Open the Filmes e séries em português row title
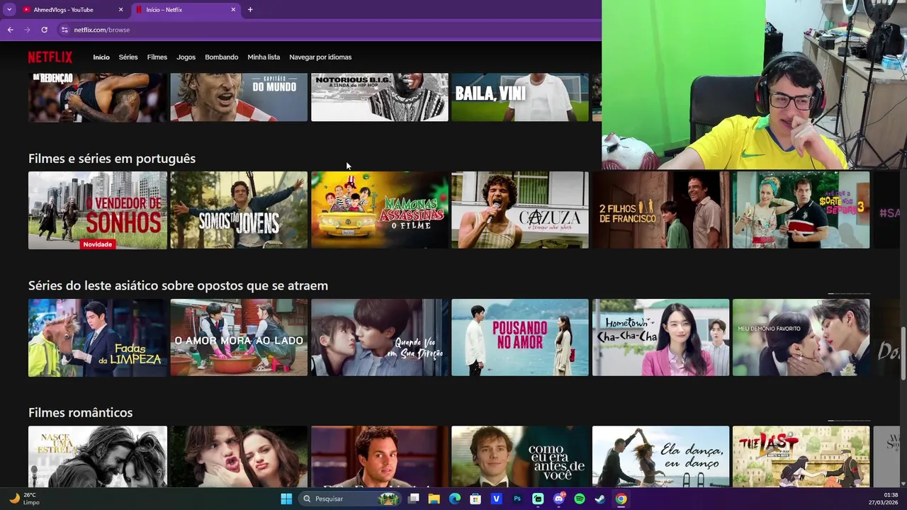 (112, 159)
